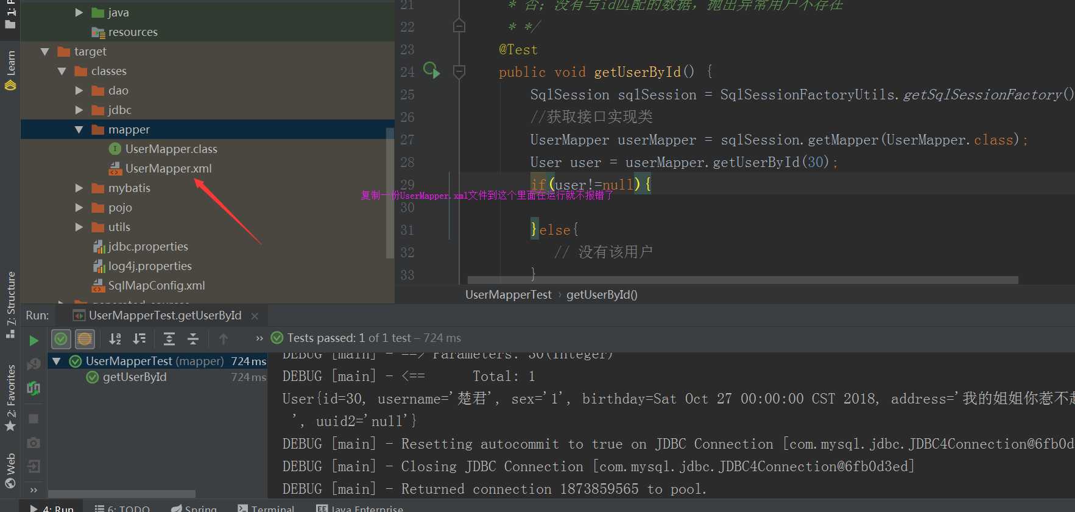1075x512 pixels.
Task: Click the run gutter icon beside getUserById method
Action: [x=431, y=71]
